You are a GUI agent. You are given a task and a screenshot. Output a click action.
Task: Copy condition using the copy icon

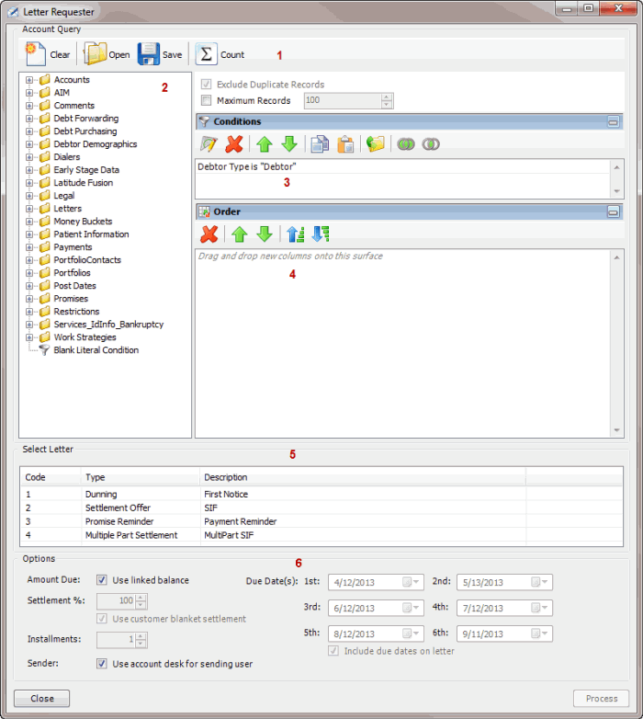click(x=320, y=144)
